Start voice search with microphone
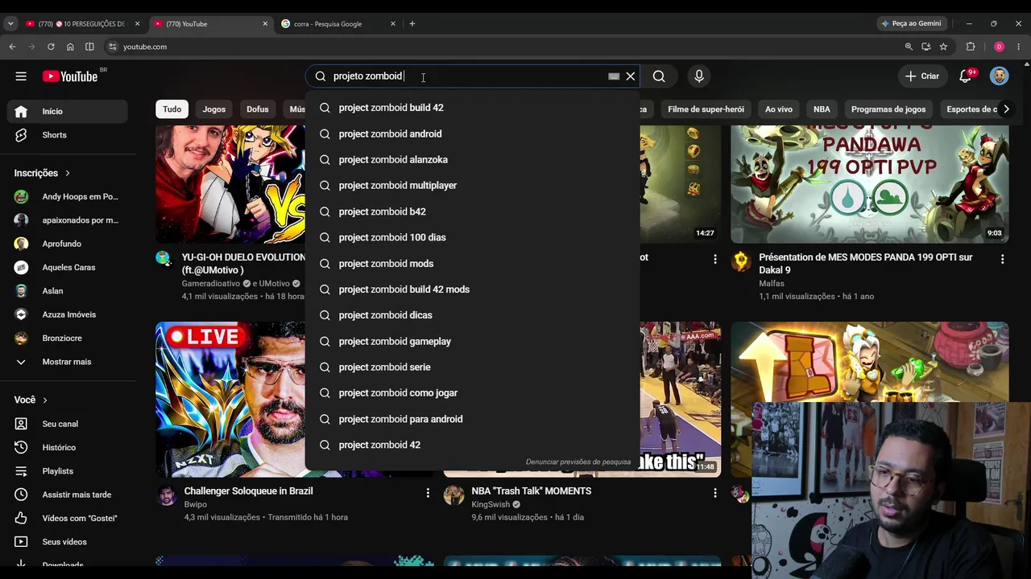This screenshot has width=1031, height=579. 699,76
